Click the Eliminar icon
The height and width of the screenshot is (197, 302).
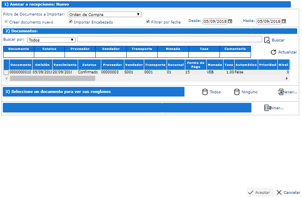[267, 108]
